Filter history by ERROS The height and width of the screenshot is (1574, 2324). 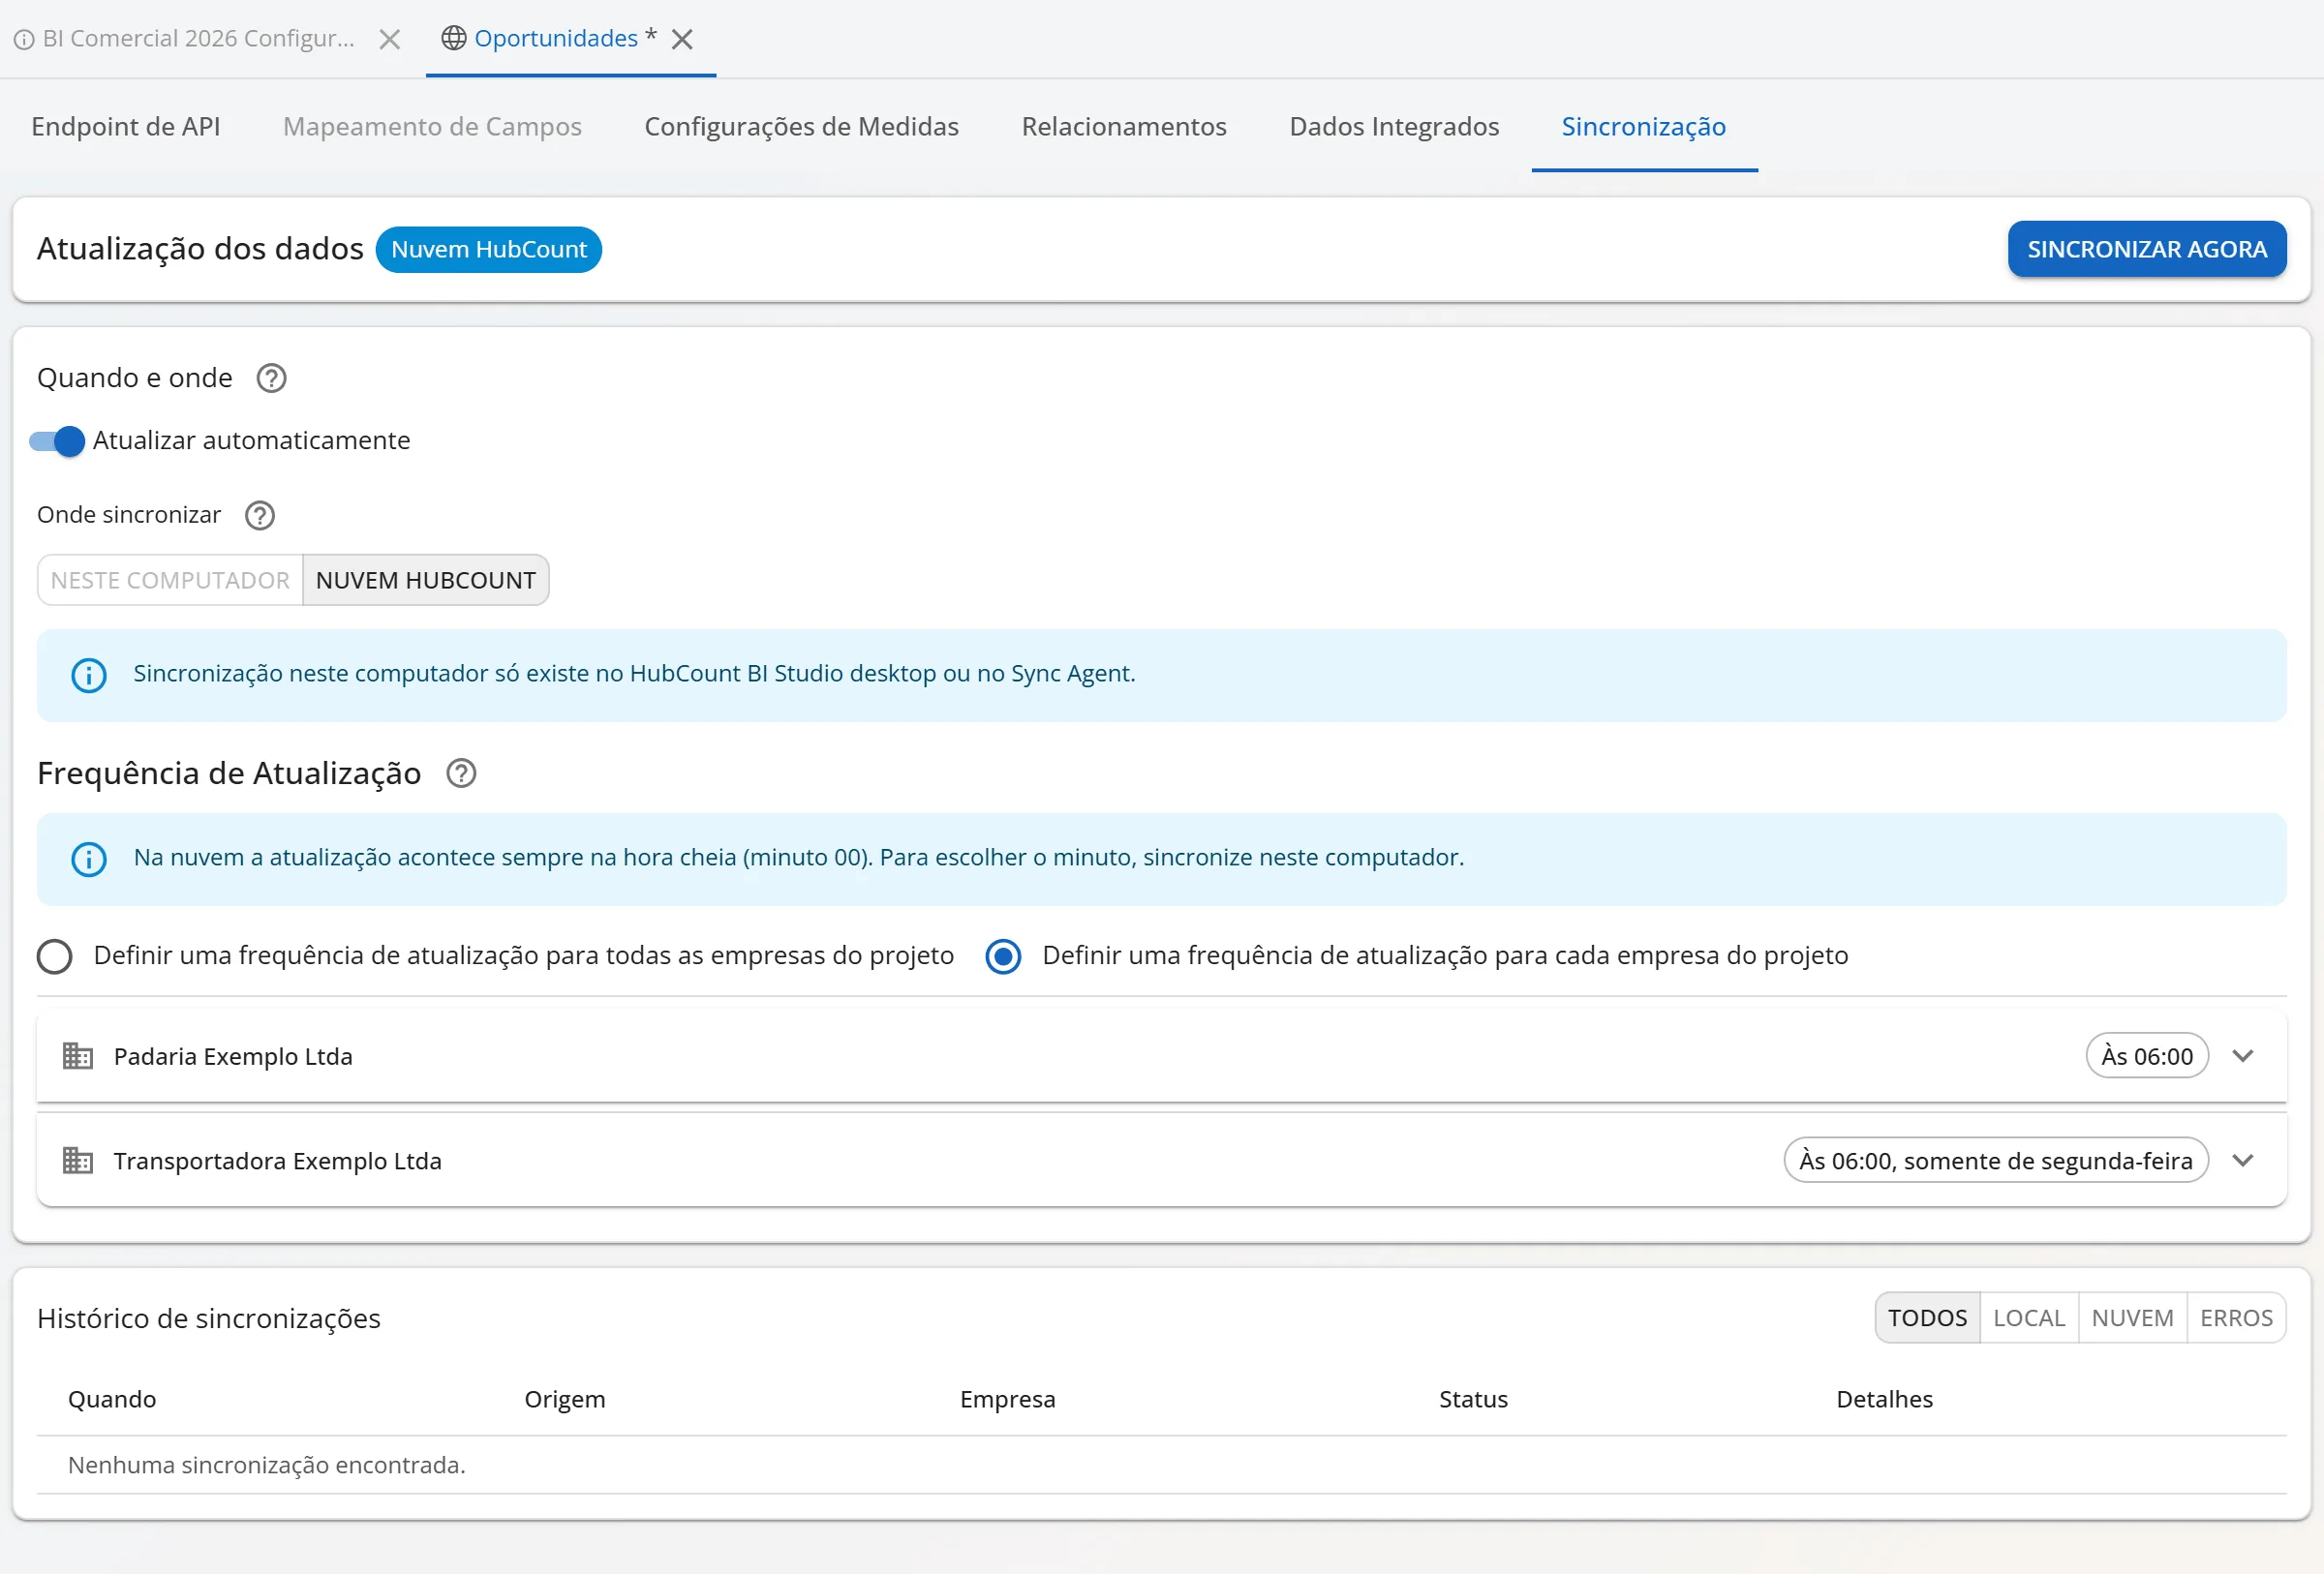(x=2236, y=1318)
